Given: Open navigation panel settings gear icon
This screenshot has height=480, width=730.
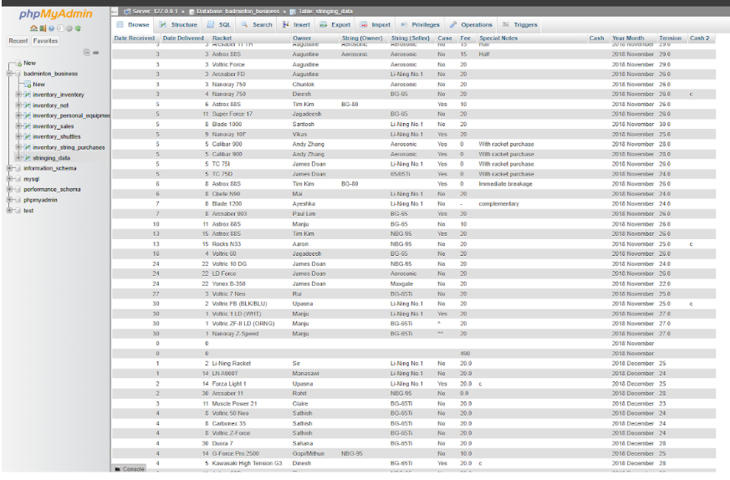Looking at the screenshot, I should (69, 28).
